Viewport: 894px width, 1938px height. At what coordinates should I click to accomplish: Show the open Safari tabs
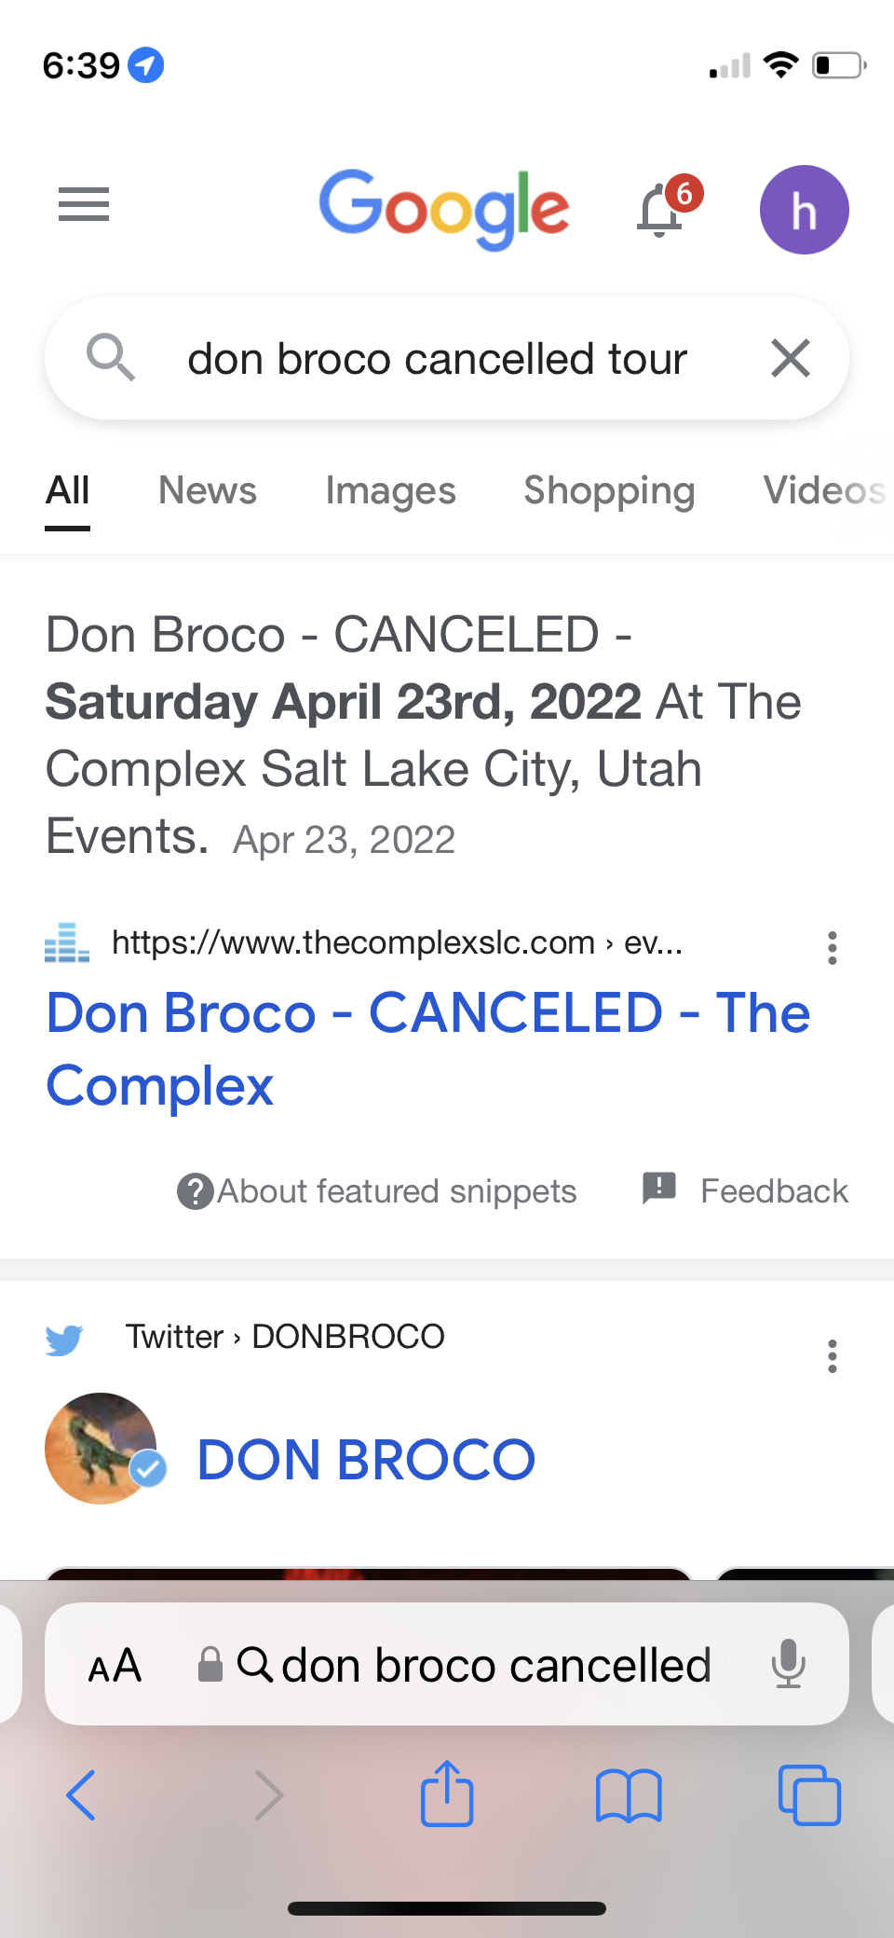click(x=808, y=1794)
